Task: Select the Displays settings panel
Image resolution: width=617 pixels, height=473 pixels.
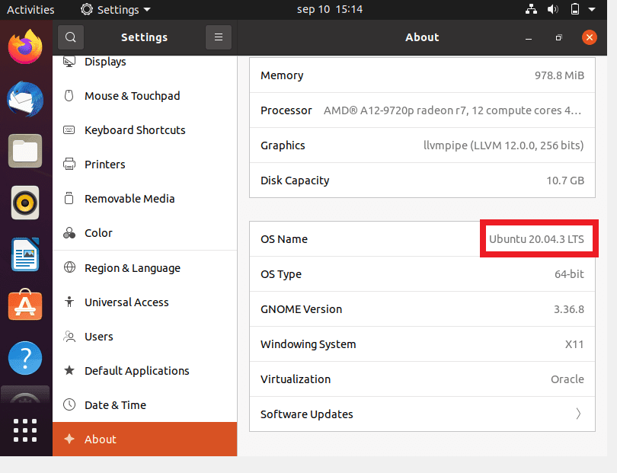Action: [x=145, y=62]
